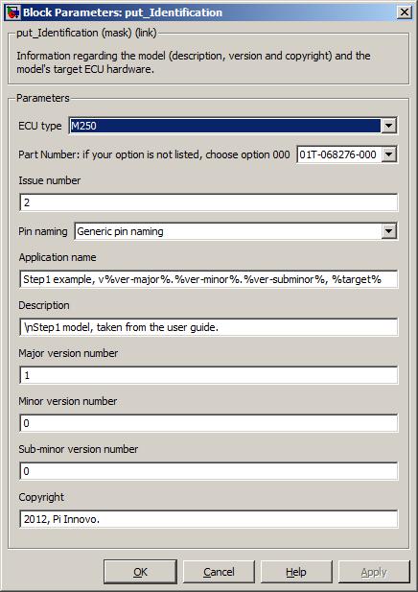The width and height of the screenshot is (418, 592).
Task: Click the Issue number input field
Action: pyautogui.click(x=209, y=202)
